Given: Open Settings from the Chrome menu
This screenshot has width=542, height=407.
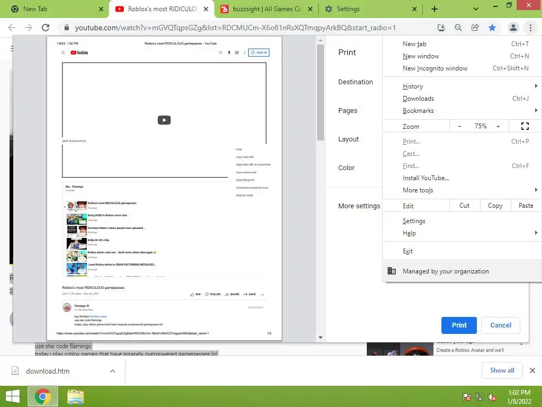Looking at the screenshot, I should [462, 221].
